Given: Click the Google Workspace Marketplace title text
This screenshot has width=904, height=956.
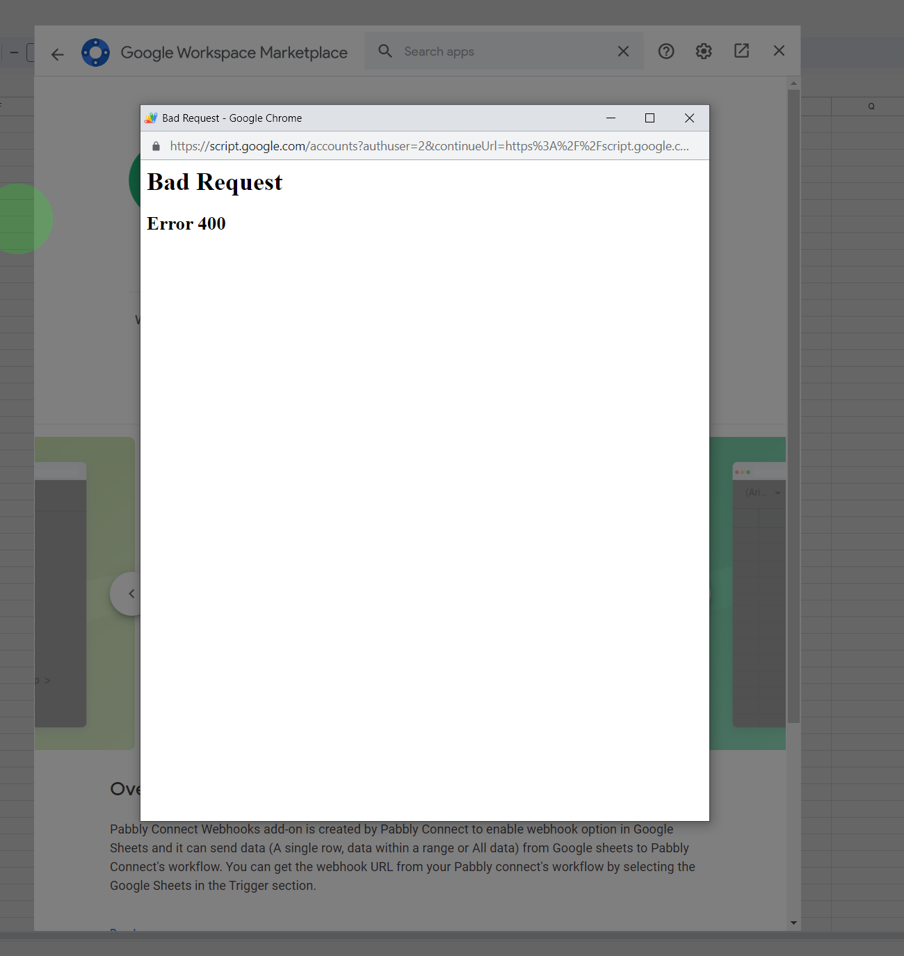Looking at the screenshot, I should tap(234, 53).
